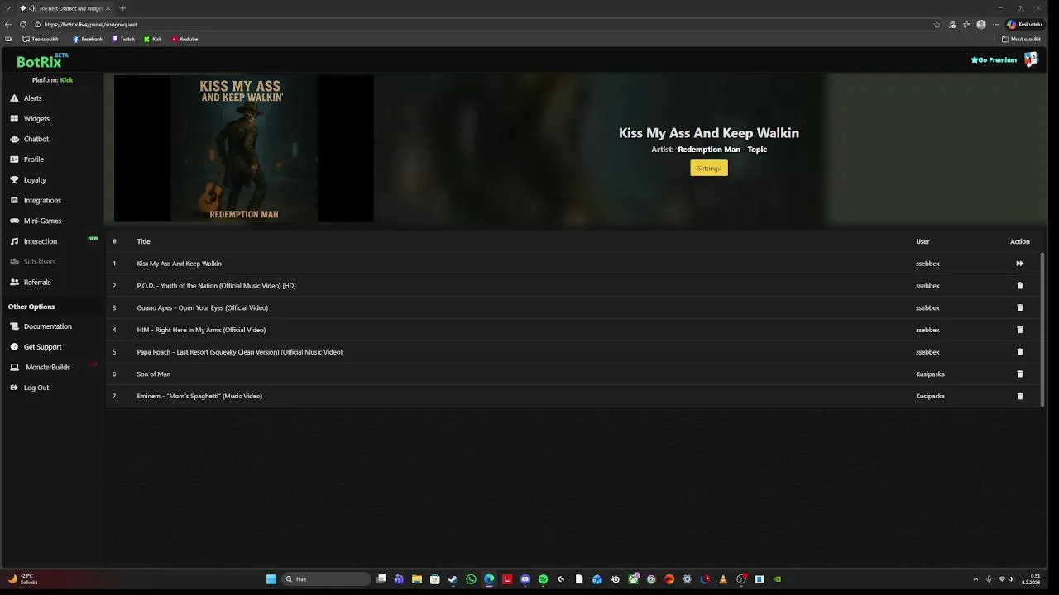Click the Action column header
The width and height of the screenshot is (1059, 595).
tap(1019, 241)
